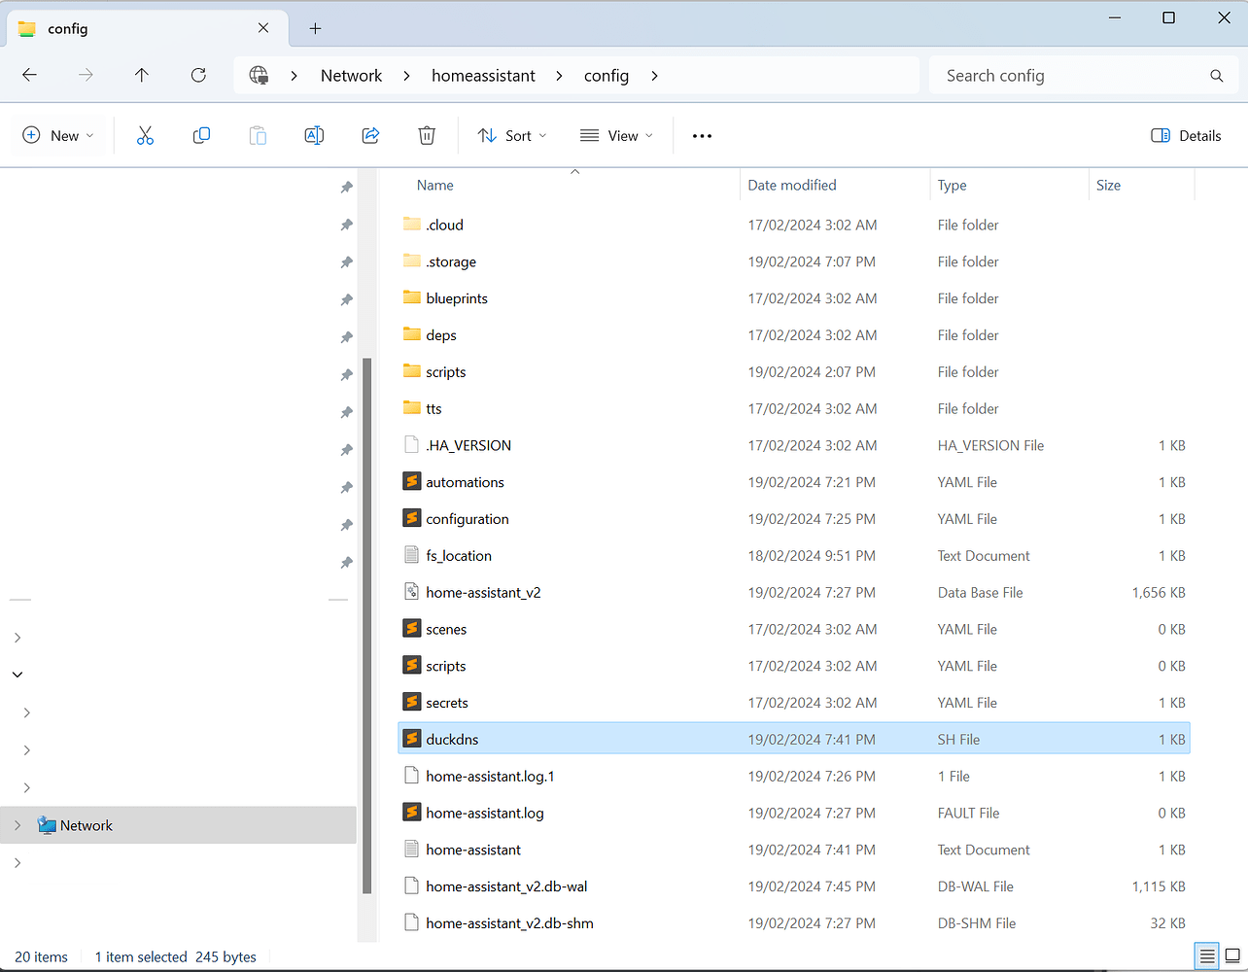1248x972 pixels.
Task: Select the Rename icon
Action: tap(314, 135)
